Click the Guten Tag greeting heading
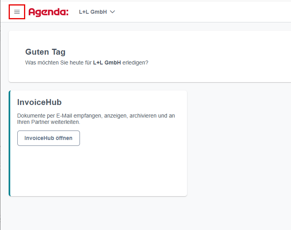The image size is (291, 230). [x=45, y=52]
